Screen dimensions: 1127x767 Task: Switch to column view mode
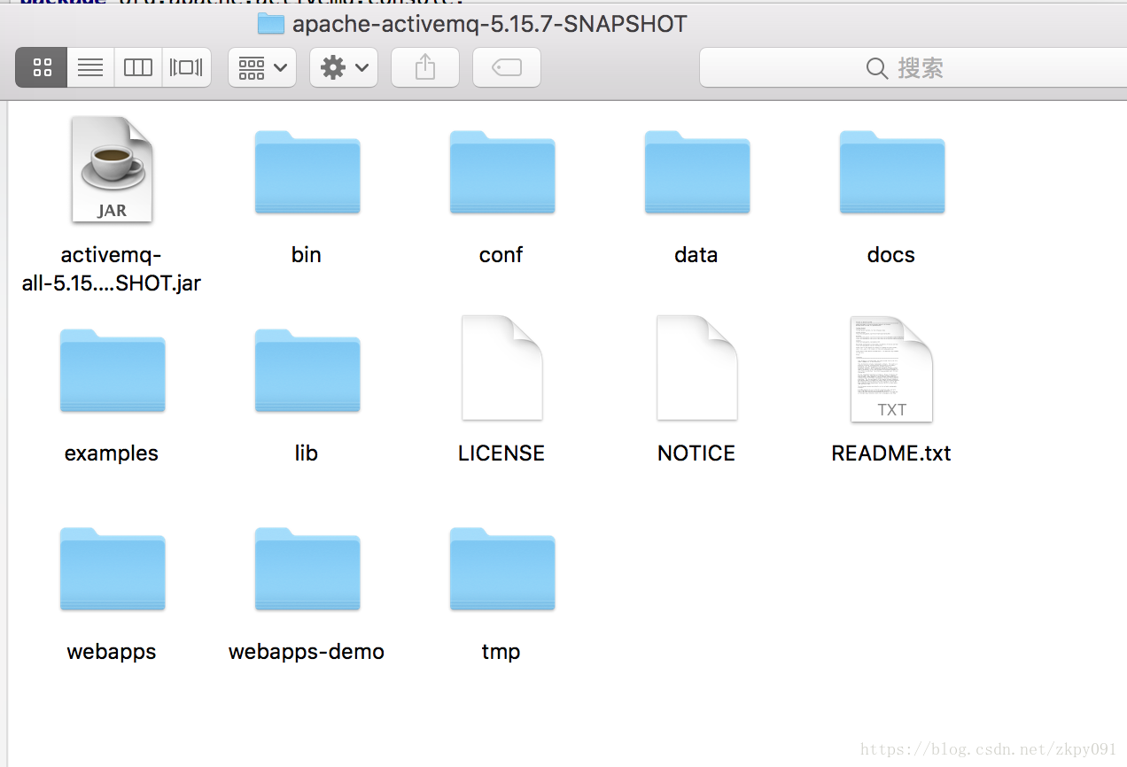[138, 67]
